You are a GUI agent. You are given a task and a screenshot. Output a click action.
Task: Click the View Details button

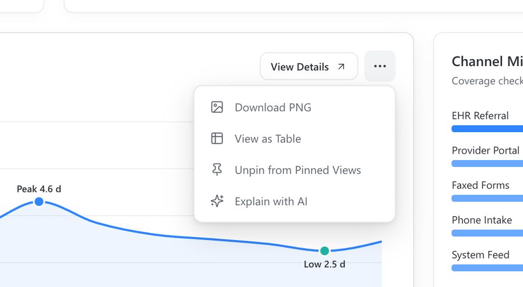pyautogui.click(x=309, y=66)
